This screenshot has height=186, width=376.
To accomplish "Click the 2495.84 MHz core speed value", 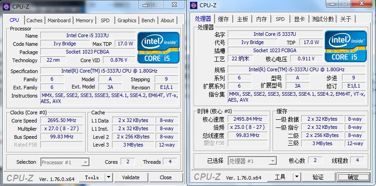I will coord(248,119).
